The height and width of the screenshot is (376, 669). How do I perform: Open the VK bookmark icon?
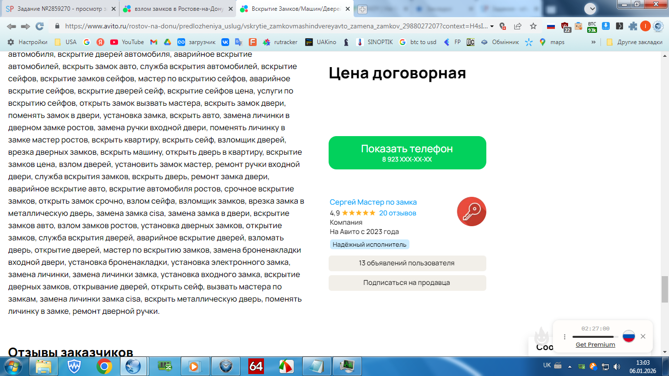click(x=225, y=42)
